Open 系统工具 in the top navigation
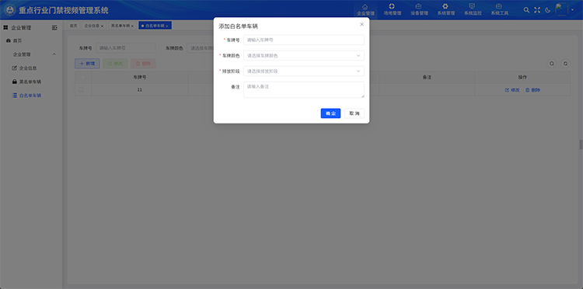The height and width of the screenshot is (289, 583). 499,10
